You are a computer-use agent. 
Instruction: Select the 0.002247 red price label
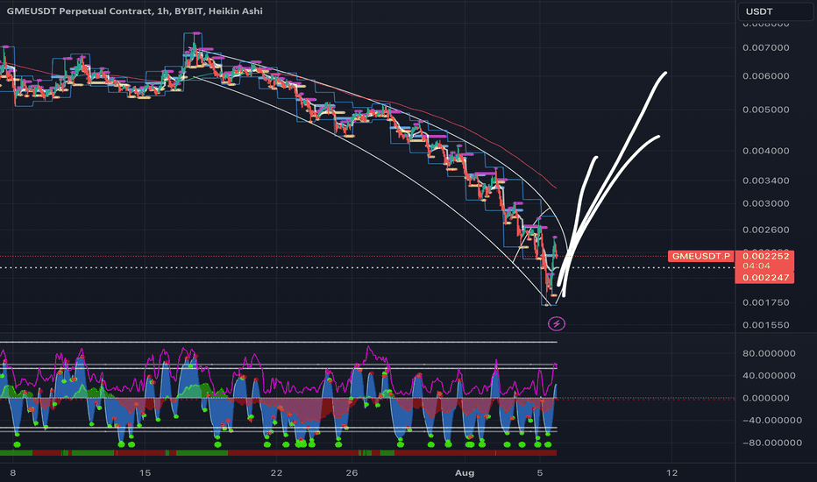(x=765, y=277)
